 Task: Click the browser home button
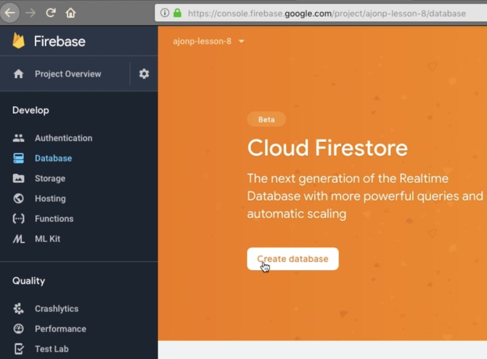(x=71, y=13)
